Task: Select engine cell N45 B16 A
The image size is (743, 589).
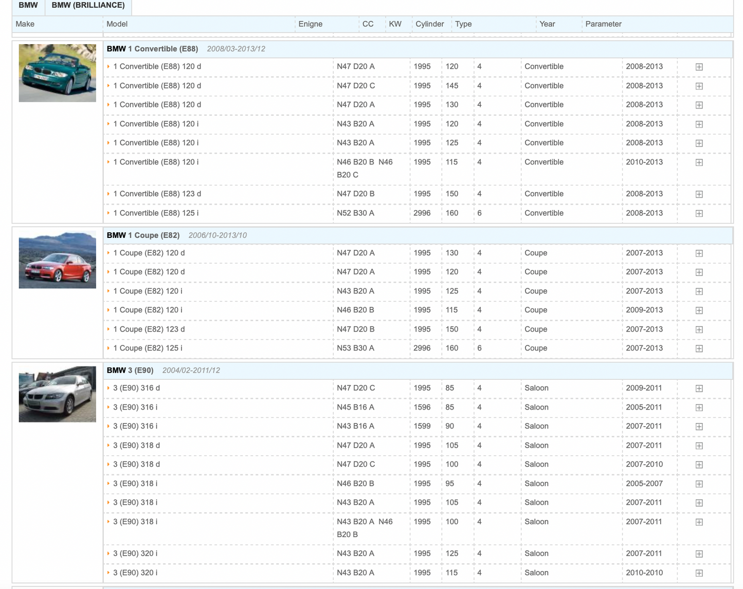Action: (x=356, y=408)
